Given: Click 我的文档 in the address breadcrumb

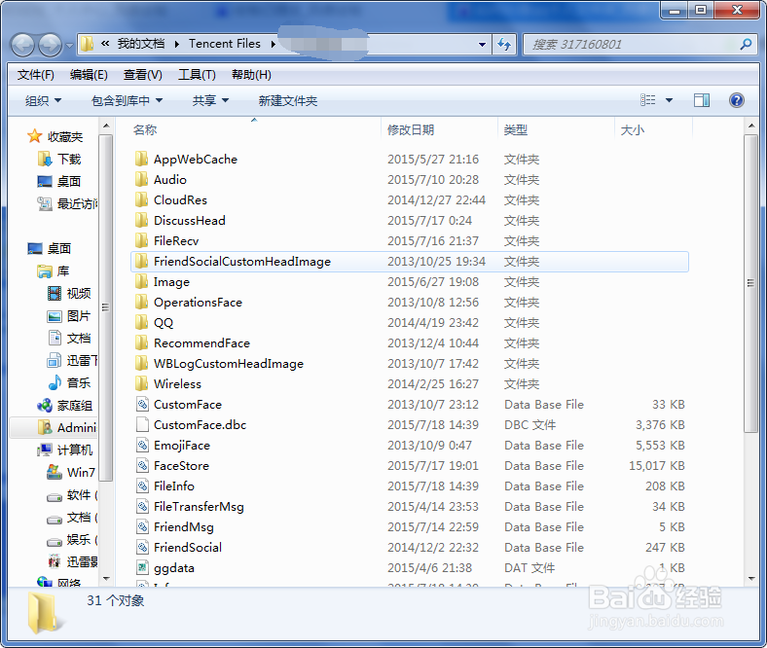Looking at the screenshot, I should click(x=141, y=44).
